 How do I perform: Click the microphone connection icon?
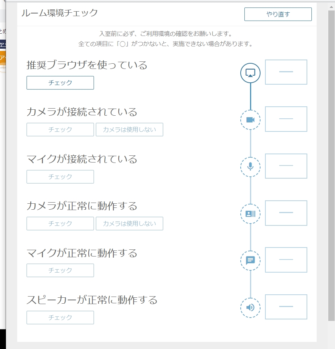coord(250,167)
